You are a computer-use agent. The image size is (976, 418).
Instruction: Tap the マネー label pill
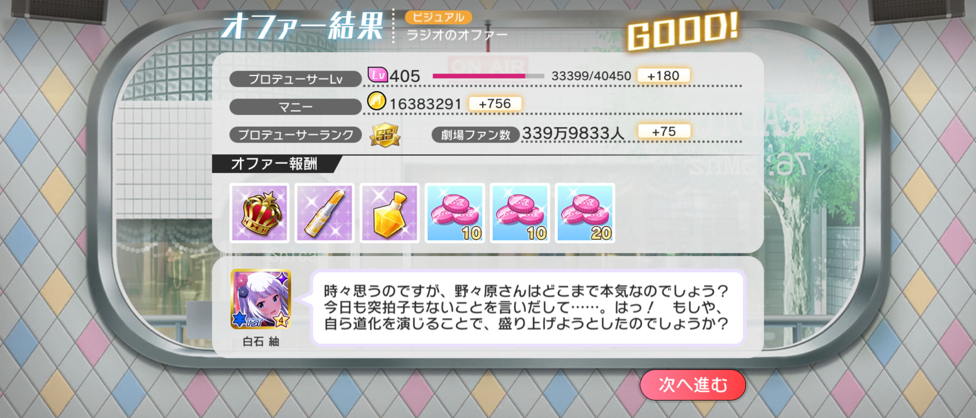[296, 107]
